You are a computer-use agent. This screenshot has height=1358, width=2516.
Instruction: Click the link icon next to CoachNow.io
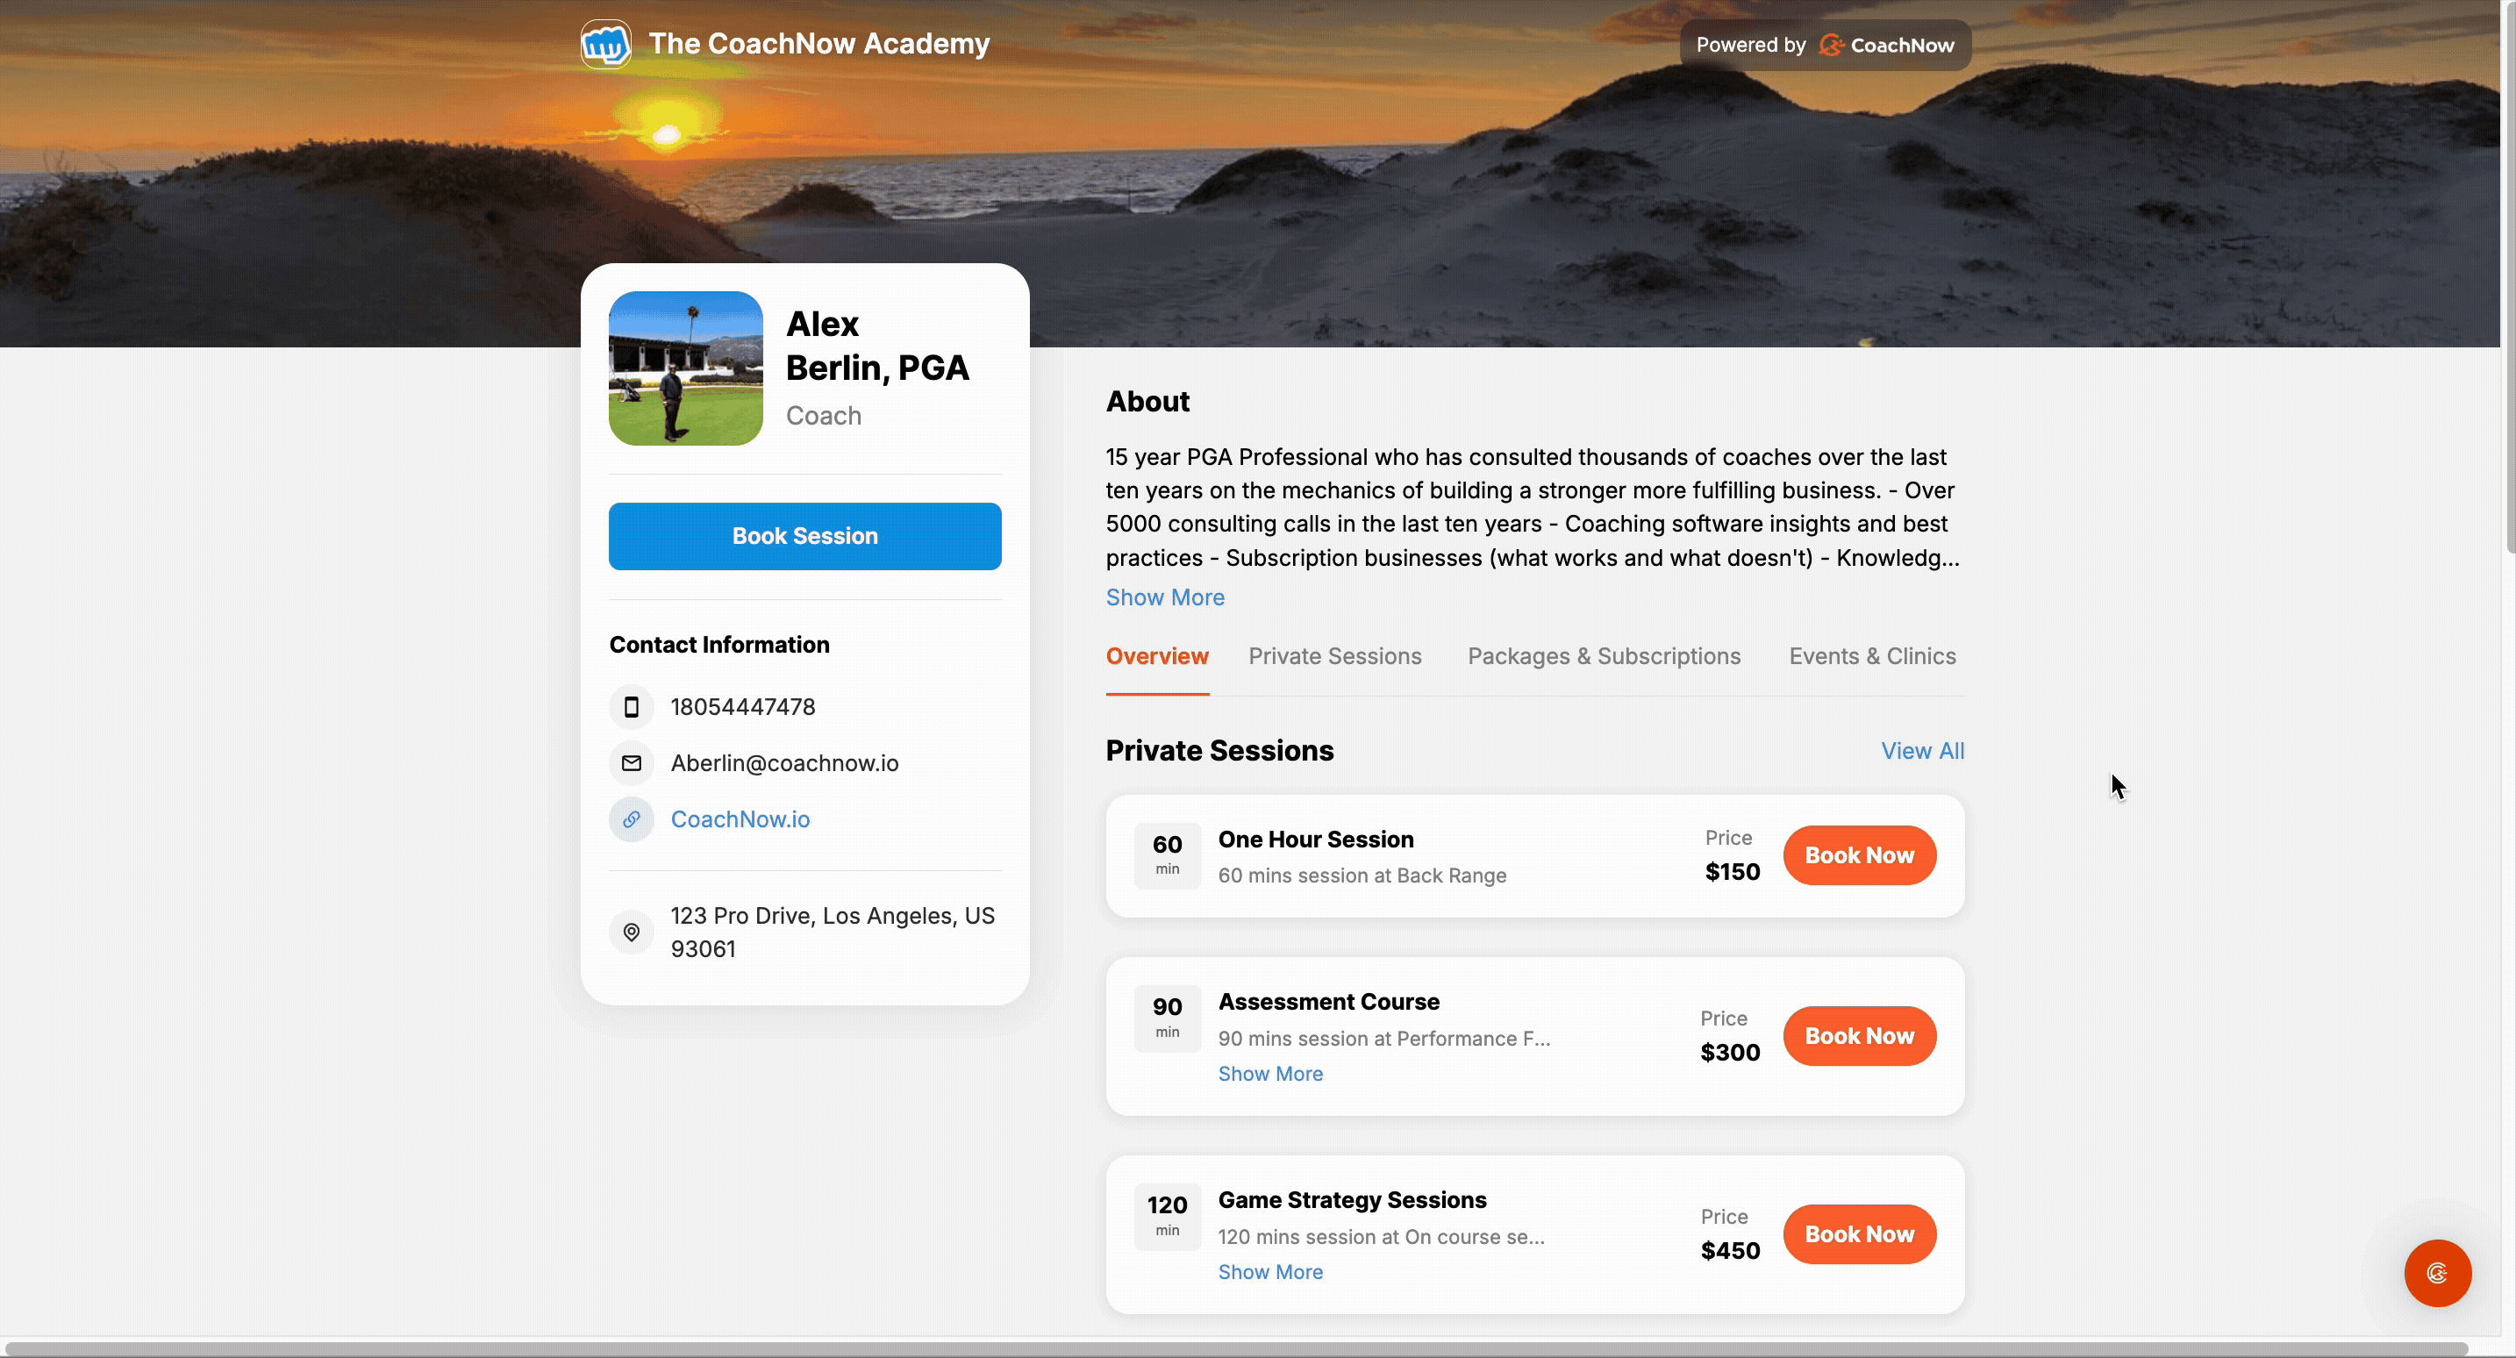631,818
